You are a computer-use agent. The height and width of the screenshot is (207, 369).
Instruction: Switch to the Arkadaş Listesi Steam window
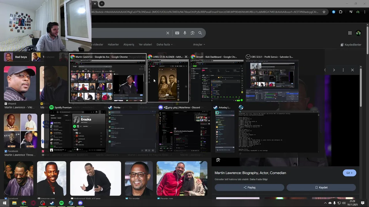tap(225, 129)
